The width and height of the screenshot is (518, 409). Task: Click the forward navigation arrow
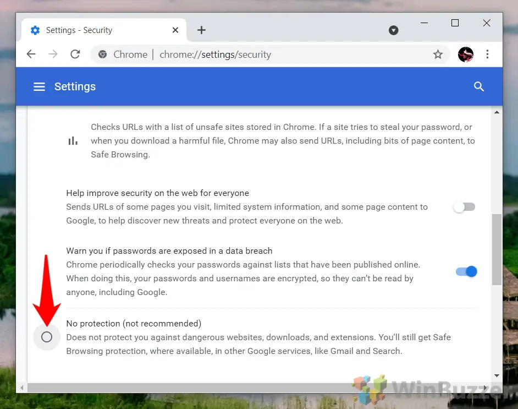tap(53, 54)
